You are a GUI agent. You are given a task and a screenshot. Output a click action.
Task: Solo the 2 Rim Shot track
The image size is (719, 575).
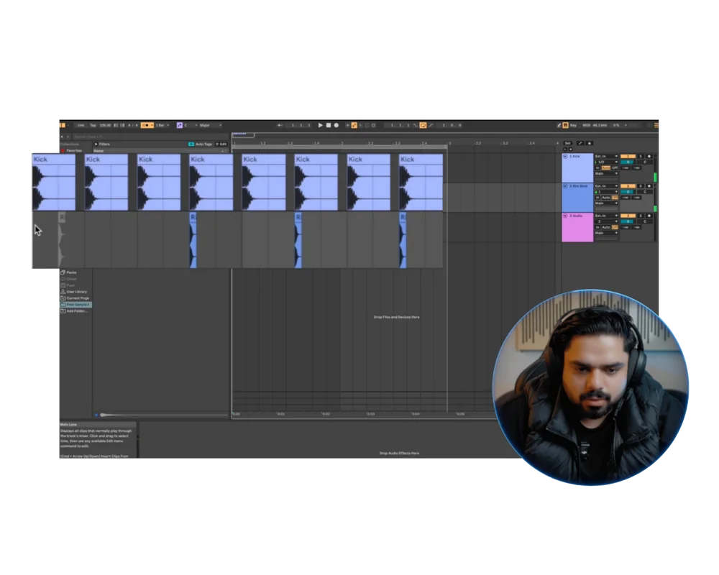click(641, 186)
